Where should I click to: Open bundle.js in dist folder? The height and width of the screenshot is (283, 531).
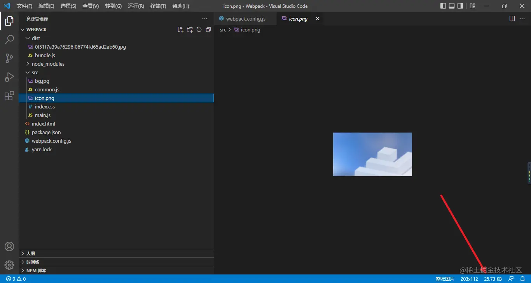(116, 55)
